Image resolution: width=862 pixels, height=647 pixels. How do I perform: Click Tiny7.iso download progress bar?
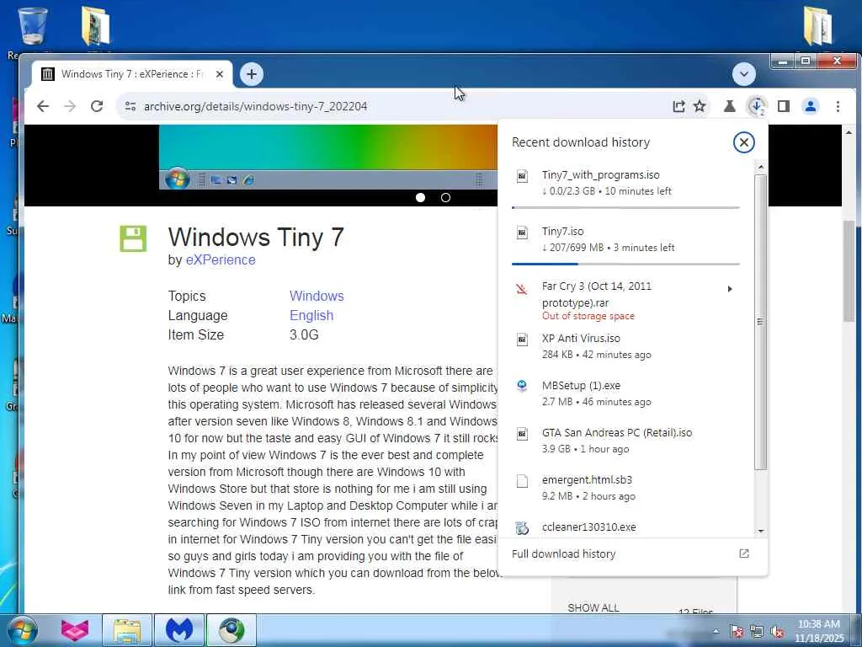point(625,264)
